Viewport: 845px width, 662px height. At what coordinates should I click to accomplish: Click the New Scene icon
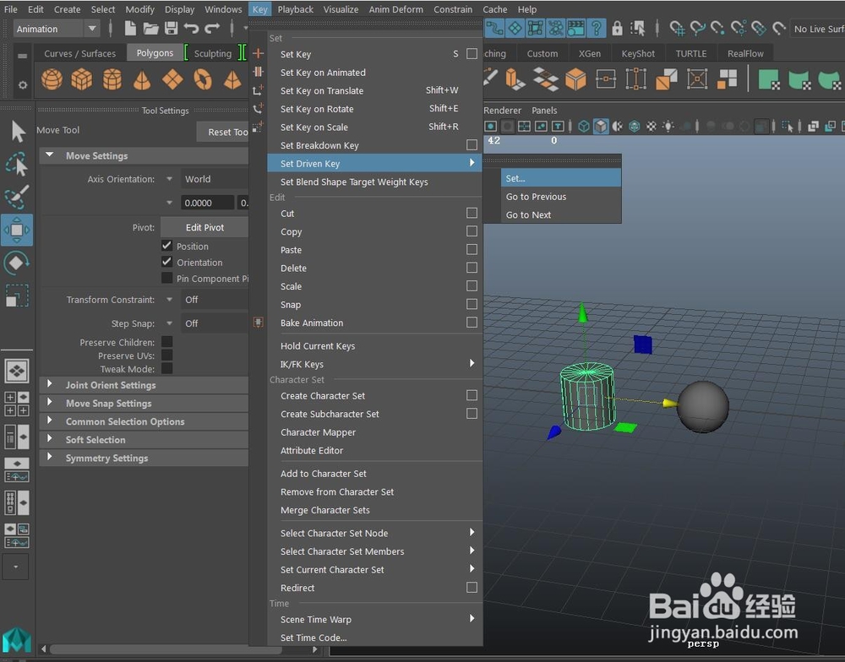[x=130, y=28]
